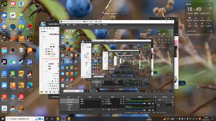This screenshot has height=121, width=216.
Task: Open the View menu in OBS
Action: pos(75,25)
